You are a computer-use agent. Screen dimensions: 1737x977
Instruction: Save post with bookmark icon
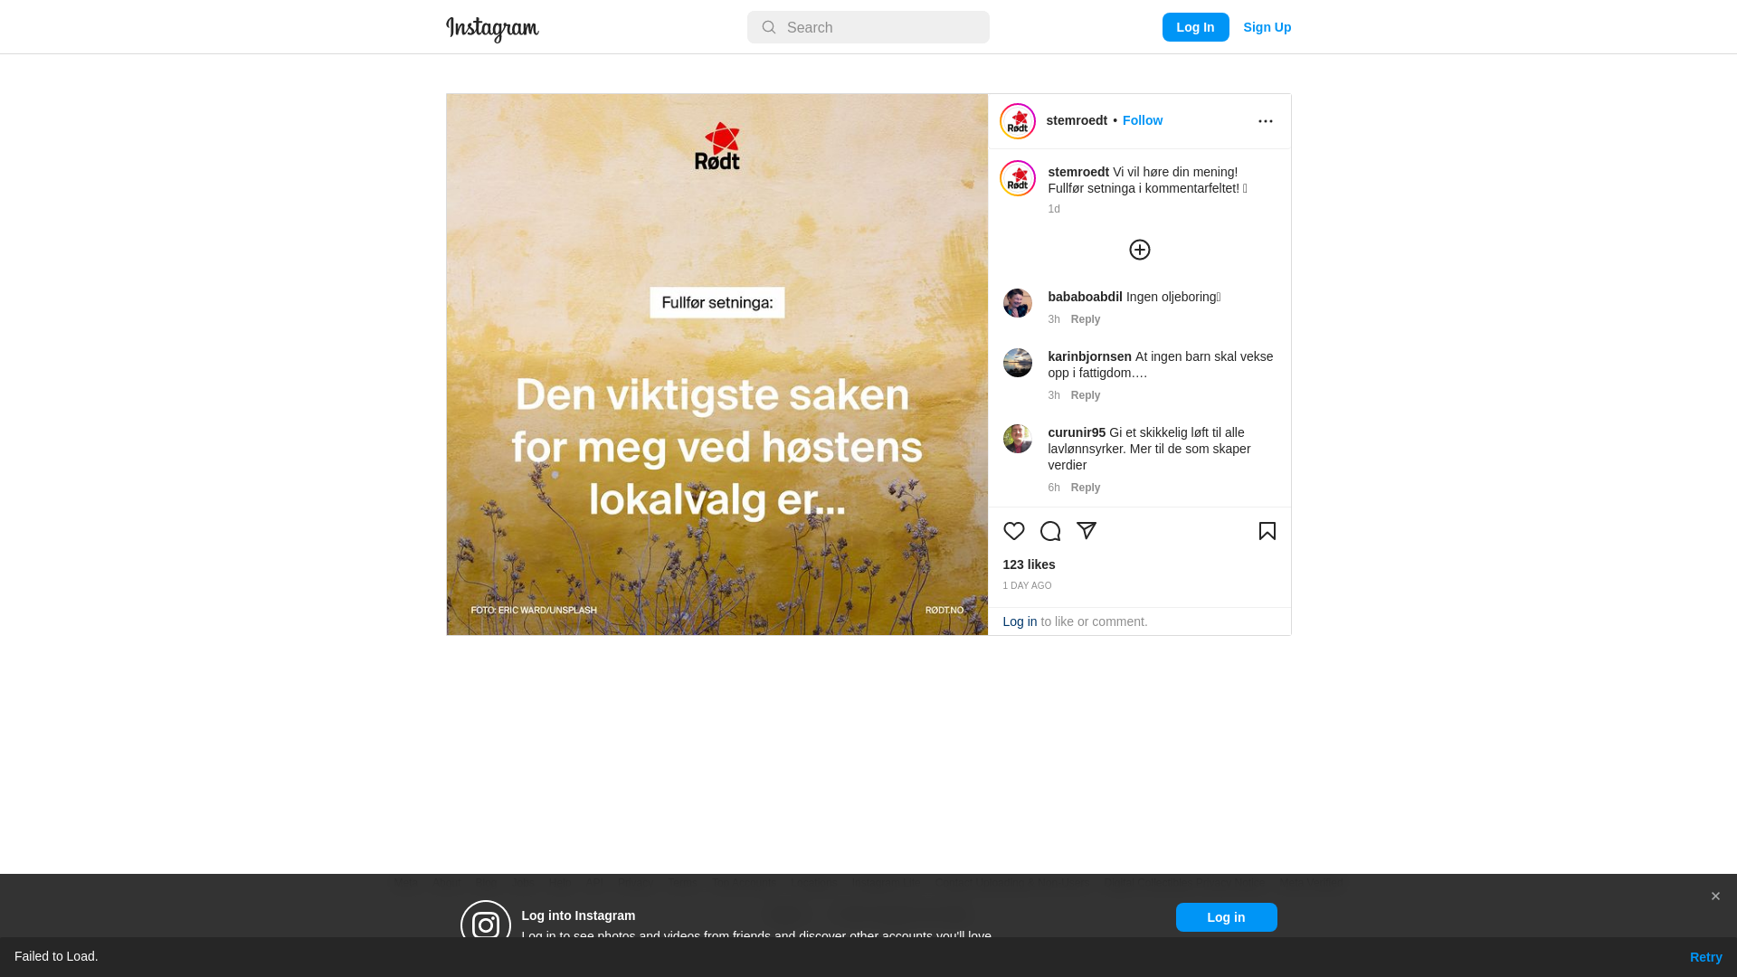[1267, 531]
